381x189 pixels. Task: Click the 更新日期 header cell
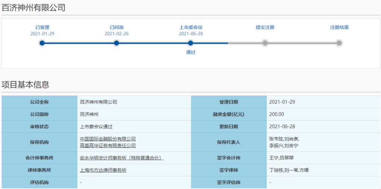click(229, 127)
